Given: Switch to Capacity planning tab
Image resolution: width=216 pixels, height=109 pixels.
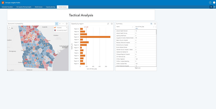Looking at the screenshot, I should coord(50,7).
